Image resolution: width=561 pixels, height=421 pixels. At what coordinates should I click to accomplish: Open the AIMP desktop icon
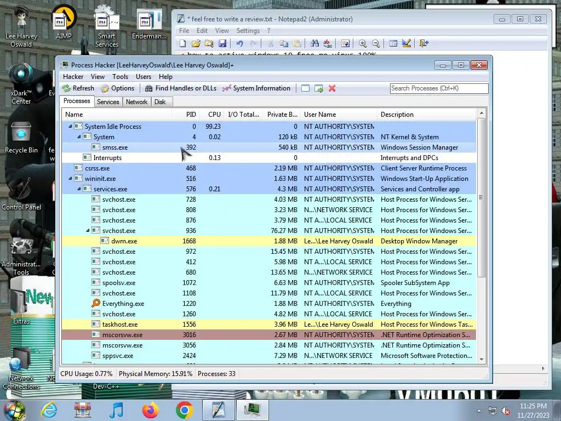(x=64, y=22)
